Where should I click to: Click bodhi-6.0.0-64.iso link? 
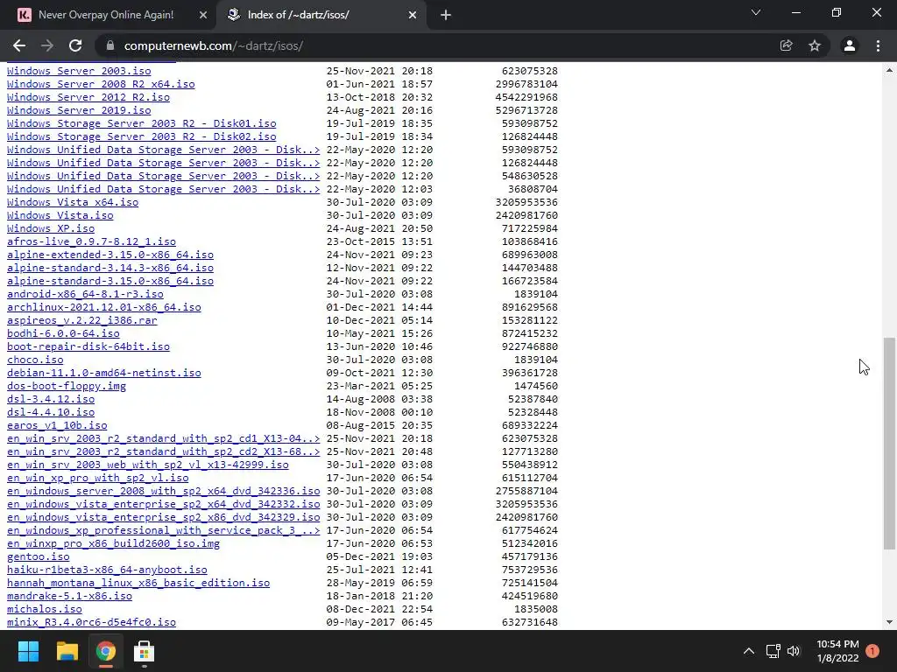coord(63,333)
